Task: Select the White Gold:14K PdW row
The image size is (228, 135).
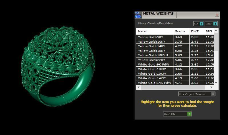Action: [x=175, y=83]
